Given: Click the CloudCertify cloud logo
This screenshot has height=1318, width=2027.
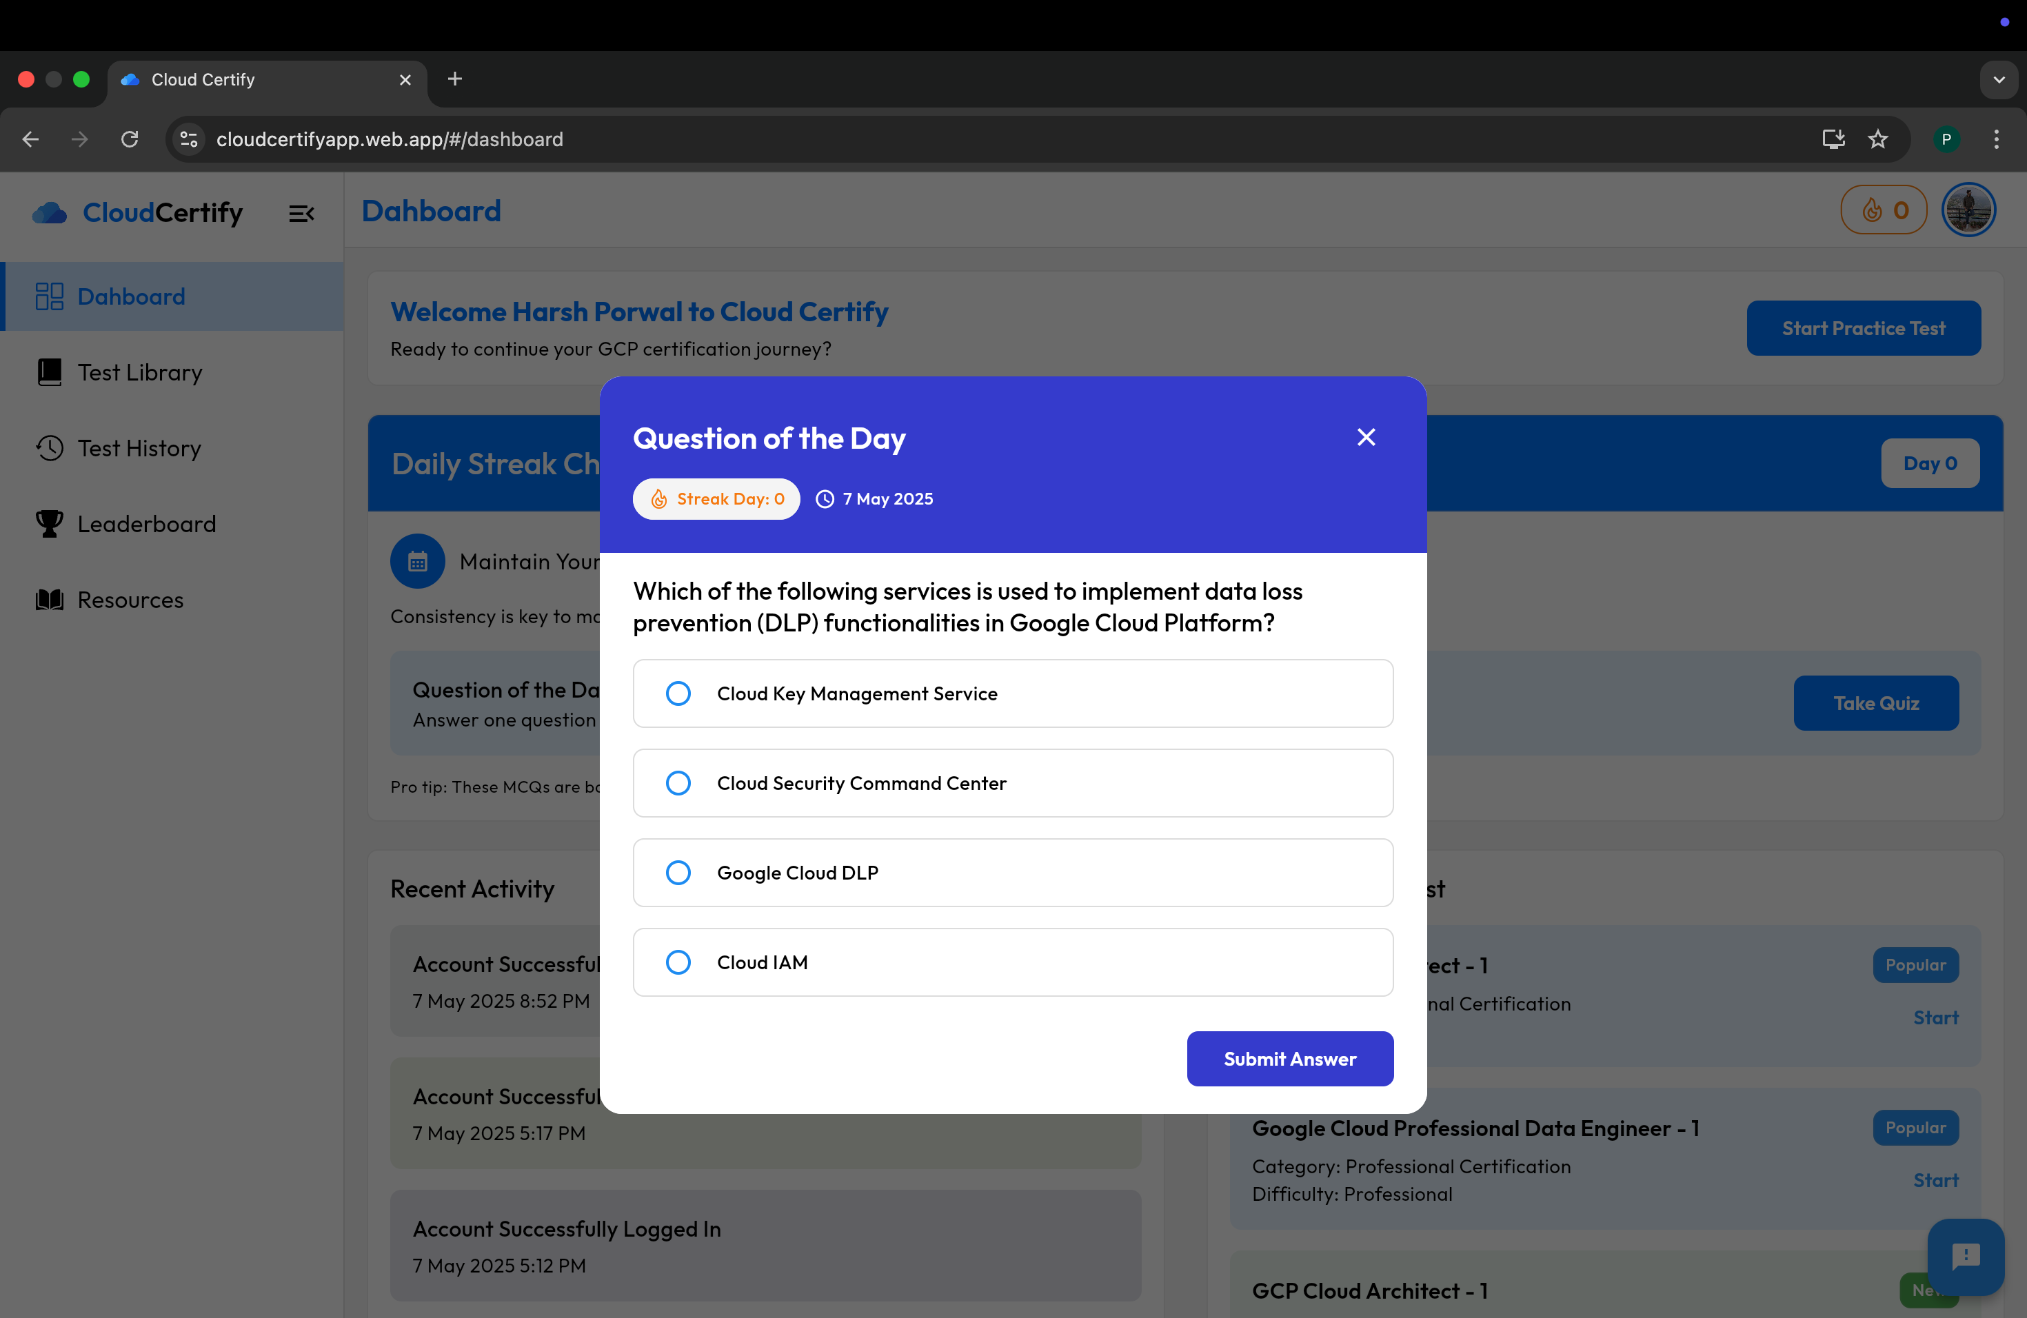Looking at the screenshot, I should [50, 213].
